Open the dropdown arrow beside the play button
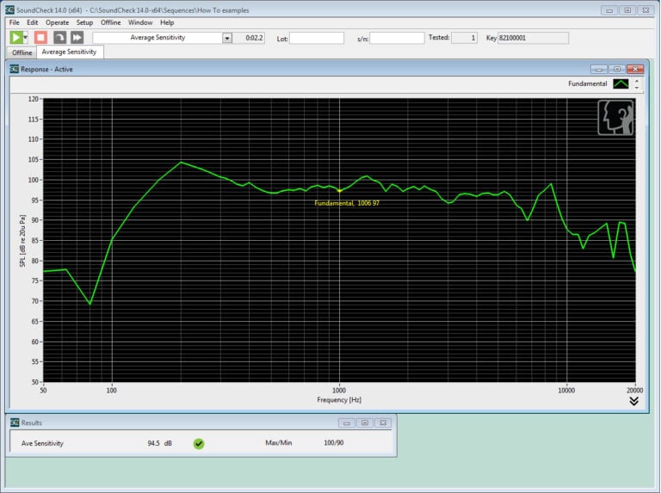The width and height of the screenshot is (661, 493). click(x=27, y=38)
